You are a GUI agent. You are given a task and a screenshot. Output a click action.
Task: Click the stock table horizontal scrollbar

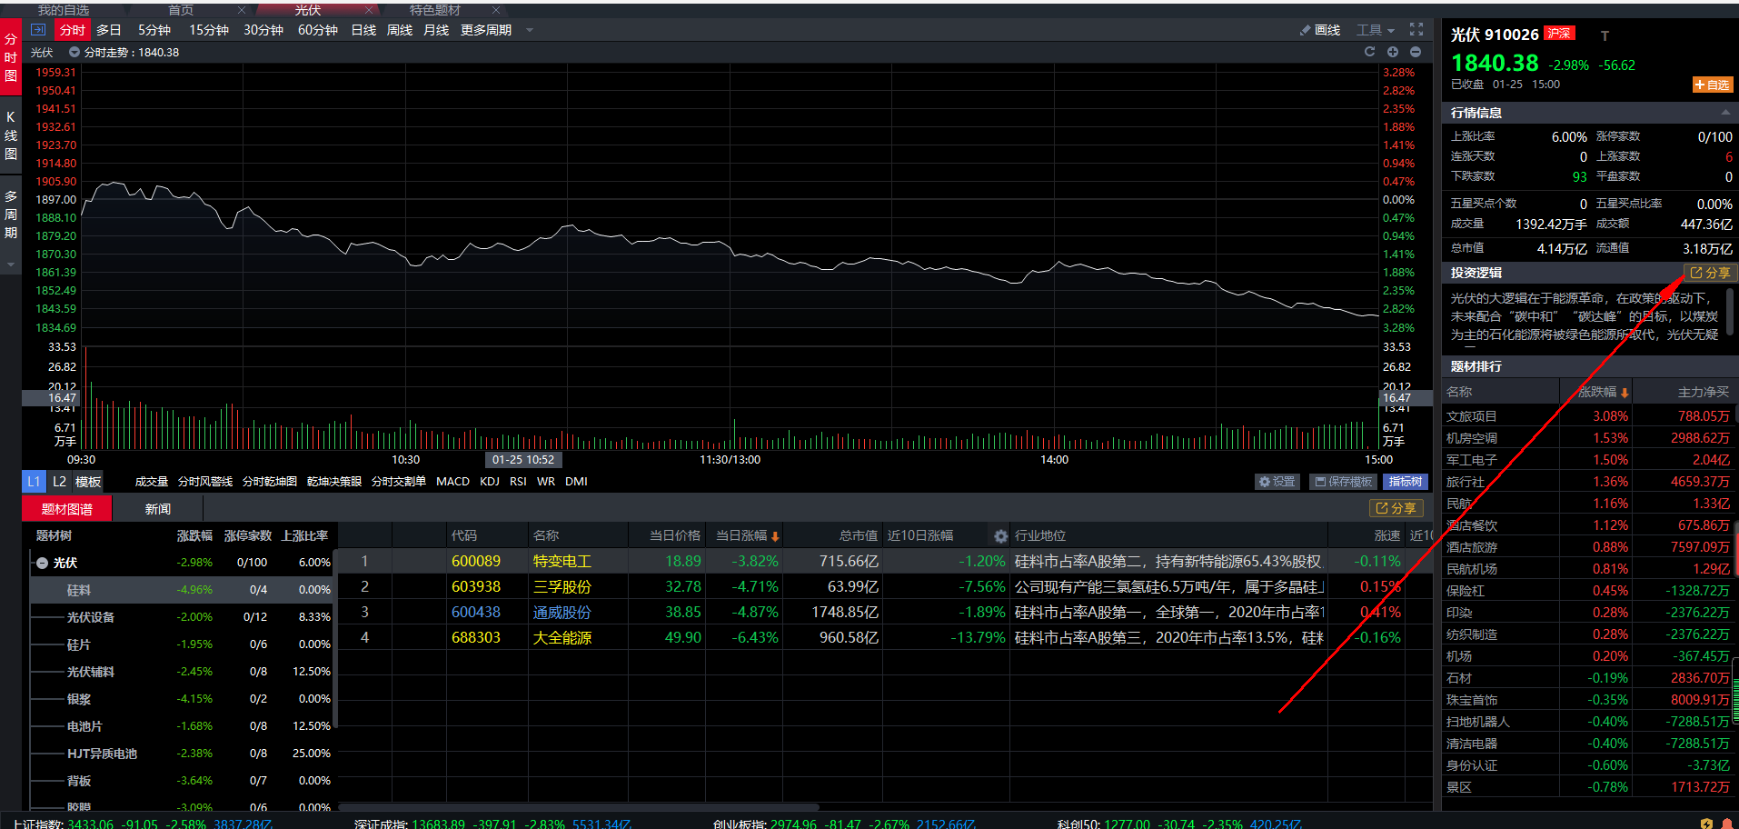[x=579, y=806]
